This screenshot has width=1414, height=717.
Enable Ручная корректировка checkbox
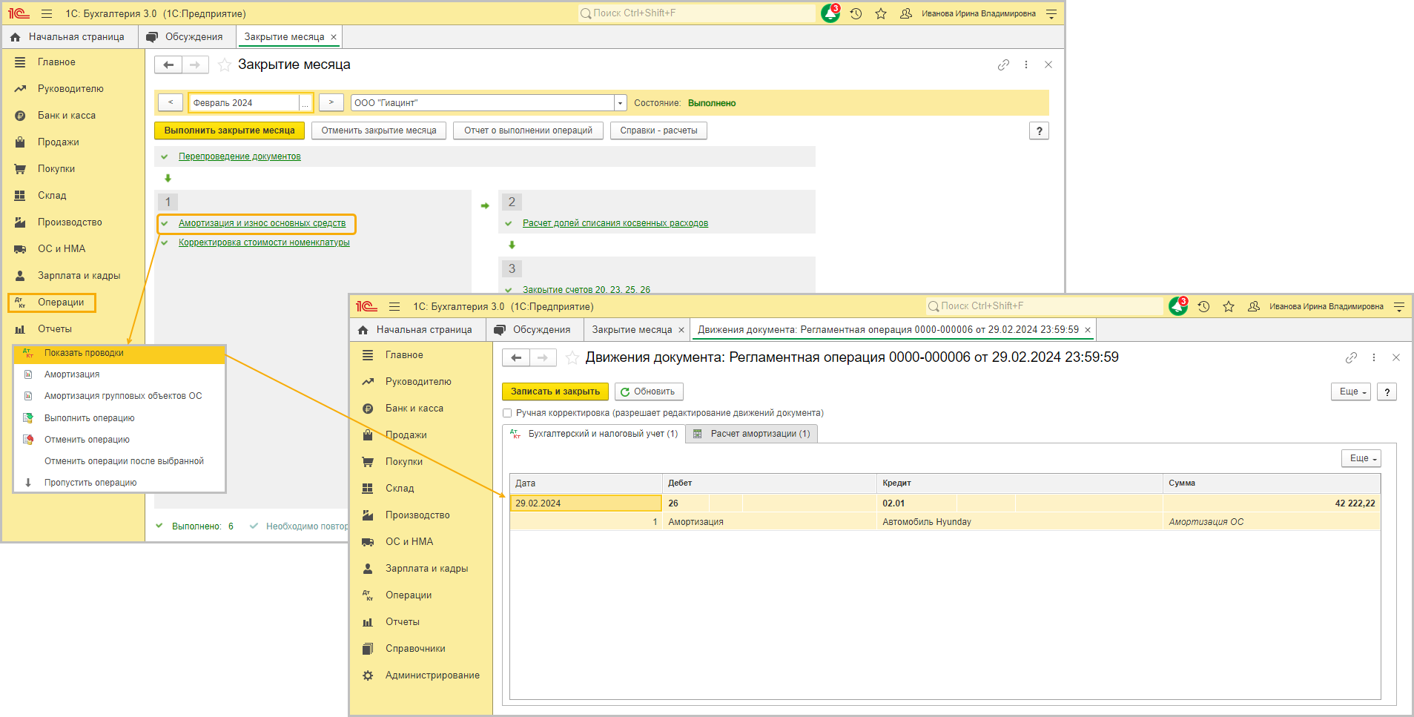click(507, 413)
